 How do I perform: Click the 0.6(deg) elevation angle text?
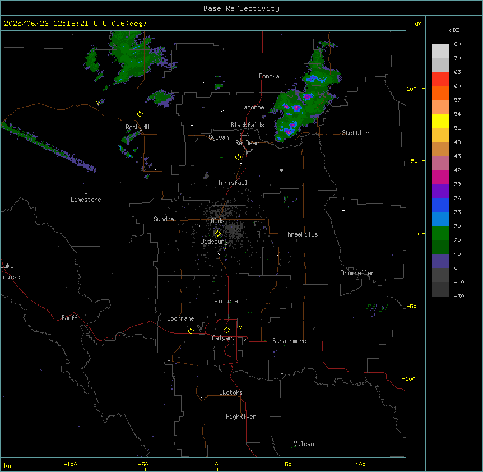pyautogui.click(x=129, y=24)
